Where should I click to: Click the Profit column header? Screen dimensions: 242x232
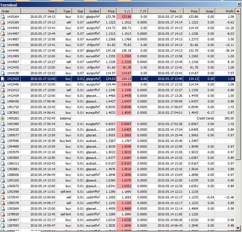click(x=225, y=11)
